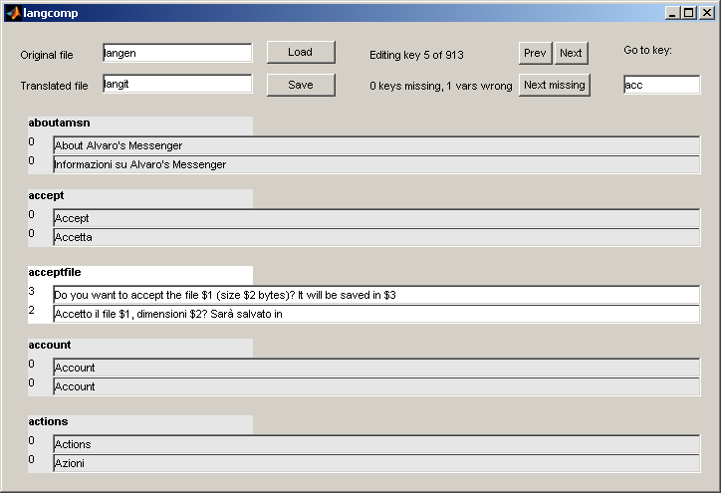Image resolution: width=721 pixels, height=493 pixels.
Task: Select the 'Informazioni su Alvaro's Messenger' field
Action: (376, 164)
